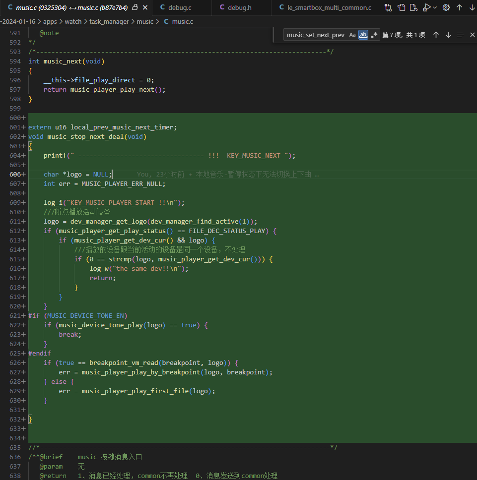Click the C file icon on the debug.c tab

[x=162, y=7]
